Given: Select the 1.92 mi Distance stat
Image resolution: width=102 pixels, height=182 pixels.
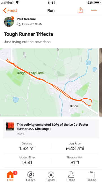Looking at the screenshot, I should point(27,147).
